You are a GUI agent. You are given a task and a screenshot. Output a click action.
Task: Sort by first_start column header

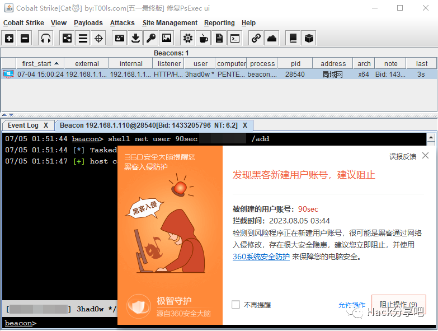pyautogui.click(x=40, y=64)
